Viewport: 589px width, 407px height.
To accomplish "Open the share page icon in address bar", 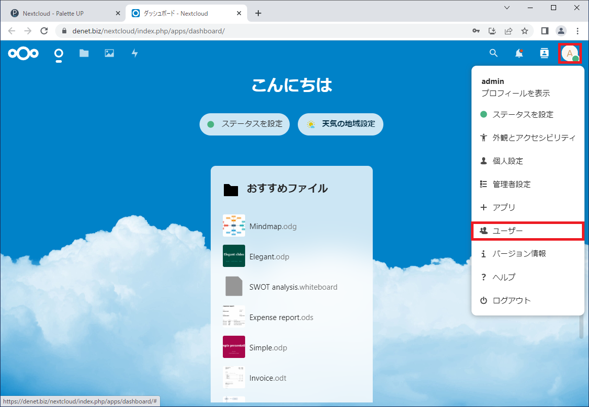I will tap(508, 31).
